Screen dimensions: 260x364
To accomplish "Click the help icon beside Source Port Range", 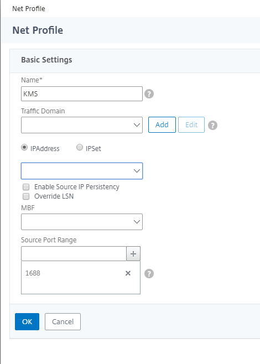I will coord(149,273).
